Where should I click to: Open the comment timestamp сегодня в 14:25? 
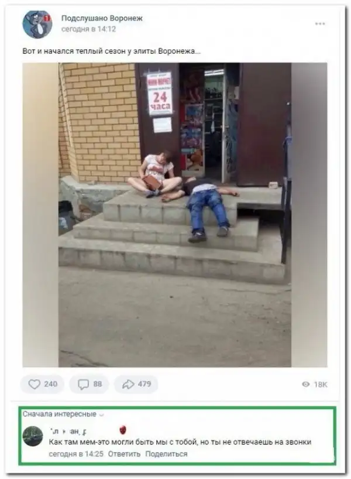coord(76,454)
